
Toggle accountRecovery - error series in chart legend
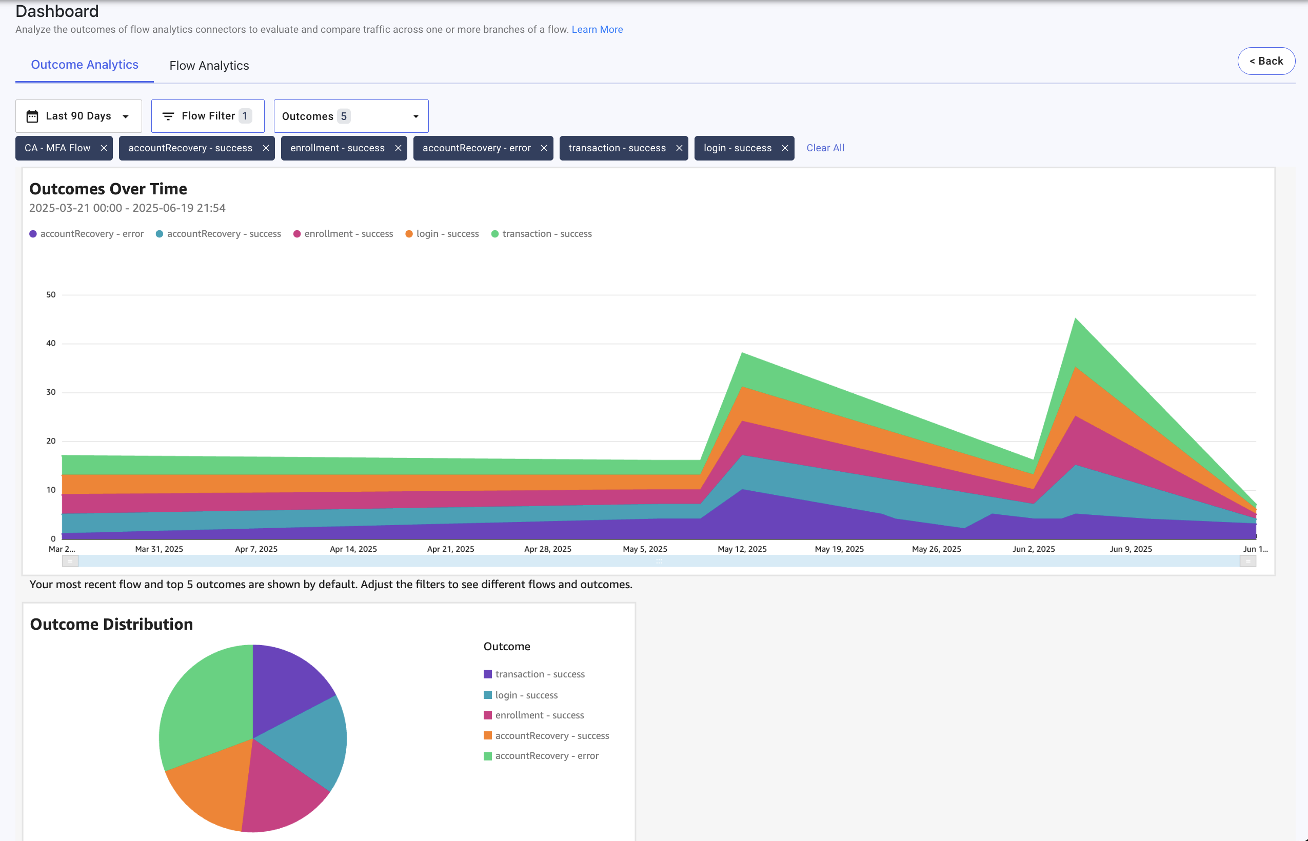pos(86,234)
